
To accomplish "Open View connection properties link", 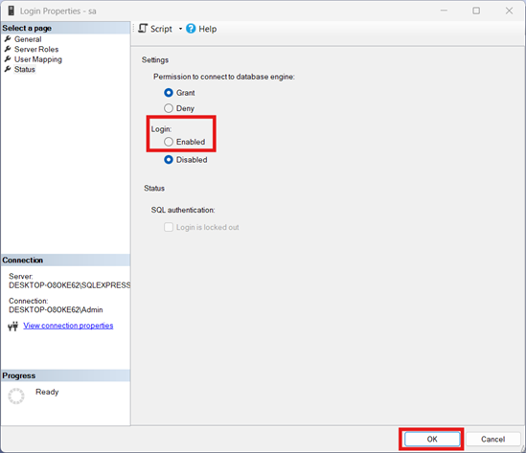I will click(68, 326).
